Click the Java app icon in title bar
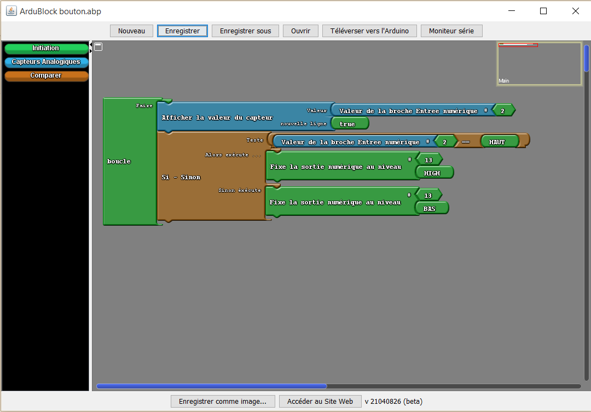 [x=11, y=11]
